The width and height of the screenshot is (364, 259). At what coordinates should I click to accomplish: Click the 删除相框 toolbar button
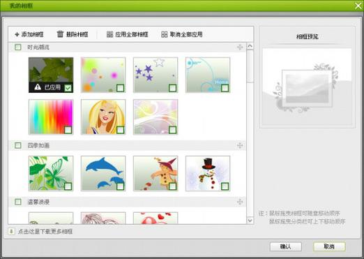[x=73, y=34]
